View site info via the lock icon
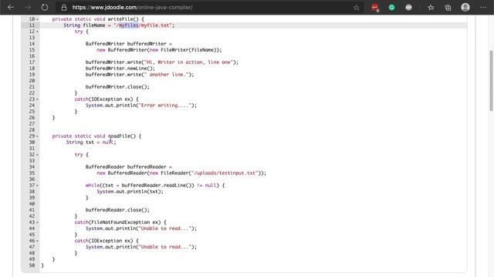Screen dimensions: 494x277 (x=64, y=8)
